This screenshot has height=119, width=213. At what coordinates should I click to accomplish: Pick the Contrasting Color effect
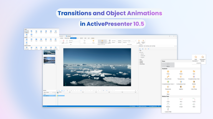pos(181,82)
